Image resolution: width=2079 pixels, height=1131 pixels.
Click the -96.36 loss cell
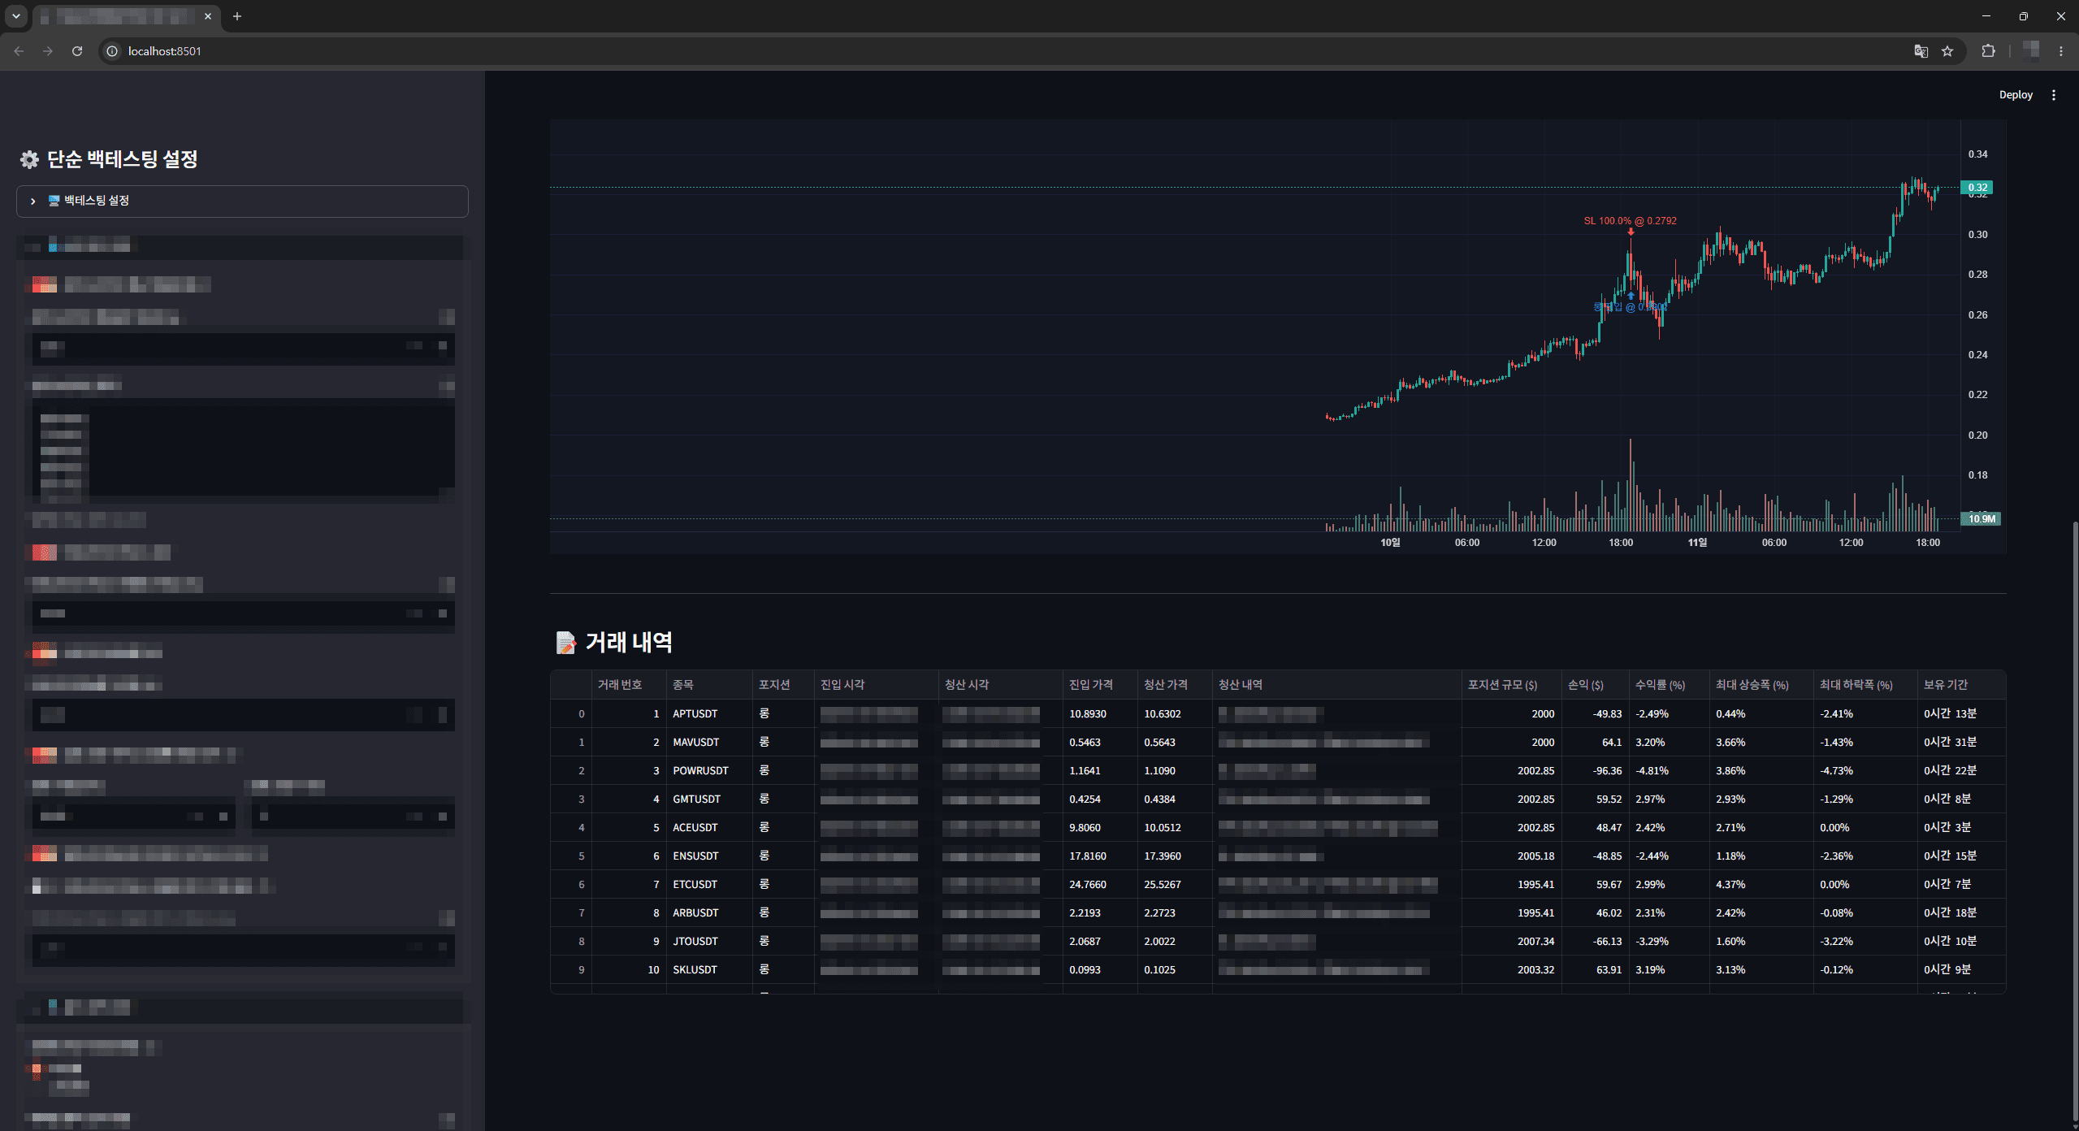1595,771
